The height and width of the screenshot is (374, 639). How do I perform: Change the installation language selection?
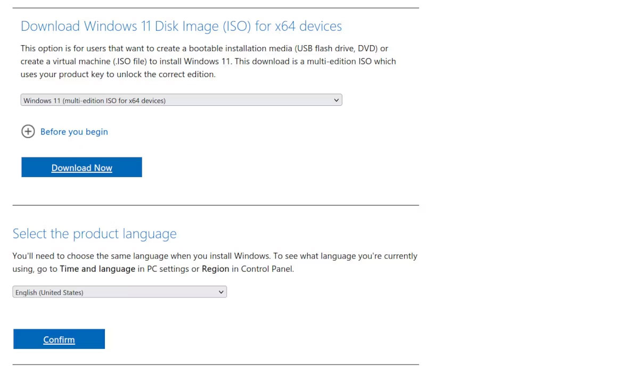pyautogui.click(x=119, y=292)
